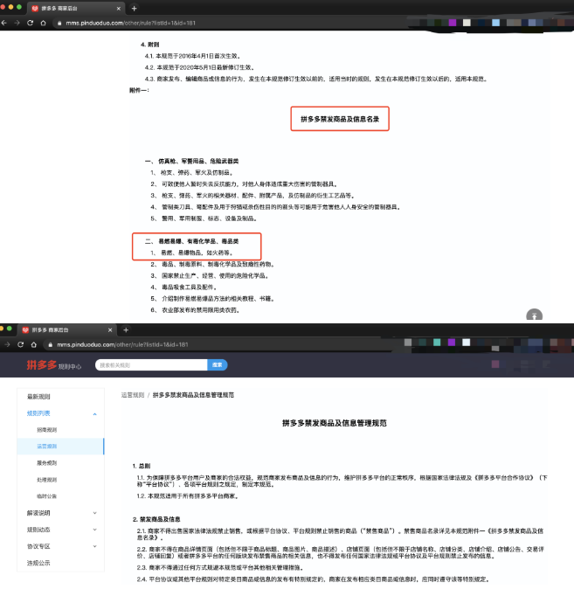Open a new tab in lower browser window
Image resolution: width=574 pixels, height=596 pixels.
(126, 330)
